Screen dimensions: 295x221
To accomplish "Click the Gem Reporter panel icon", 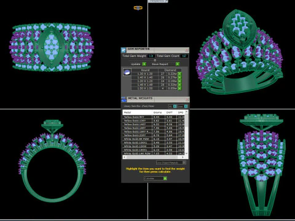I will (x=124, y=50).
